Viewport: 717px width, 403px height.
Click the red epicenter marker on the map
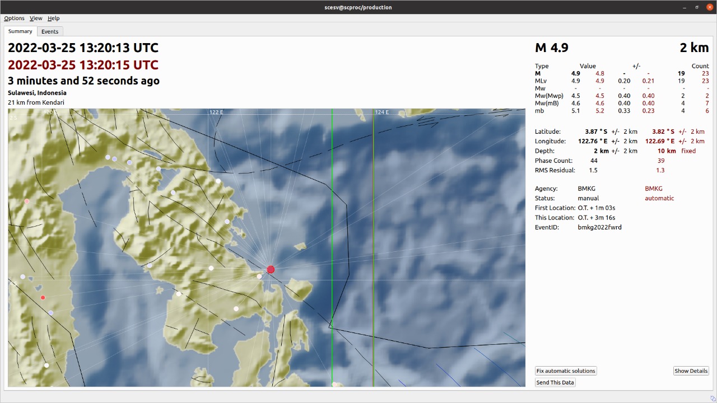[x=271, y=270]
